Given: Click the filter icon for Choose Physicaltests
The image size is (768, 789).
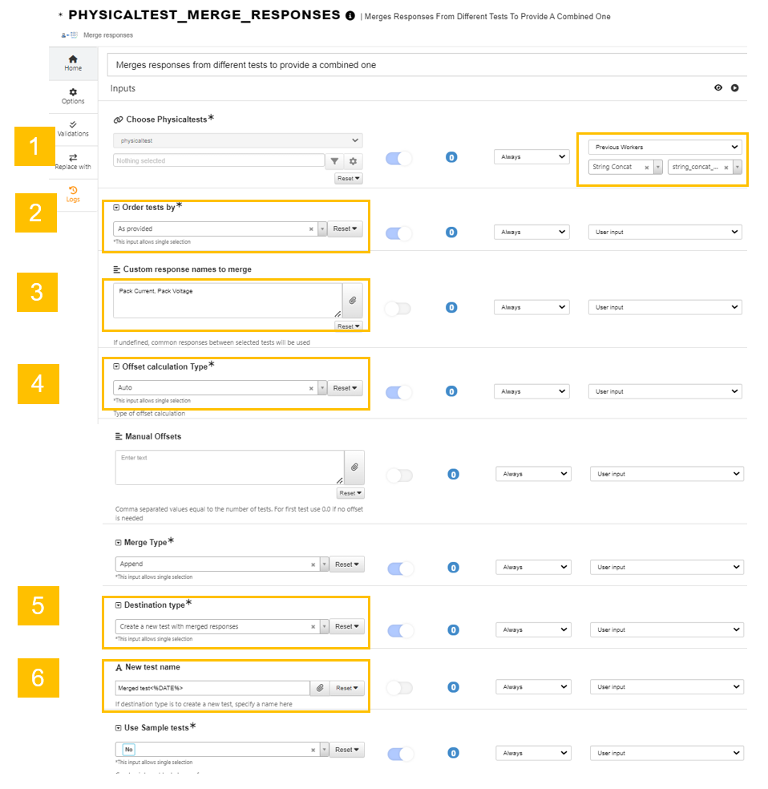Looking at the screenshot, I should [335, 161].
